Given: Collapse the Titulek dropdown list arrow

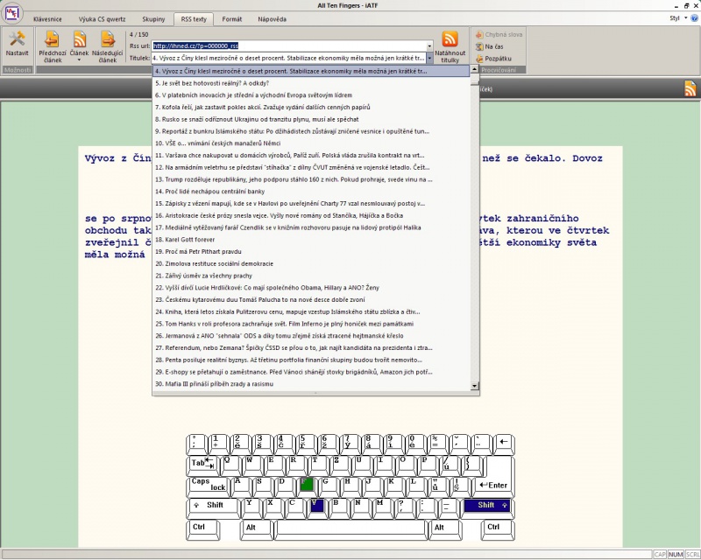Looking at the screenshot, I should coord(429,58).
